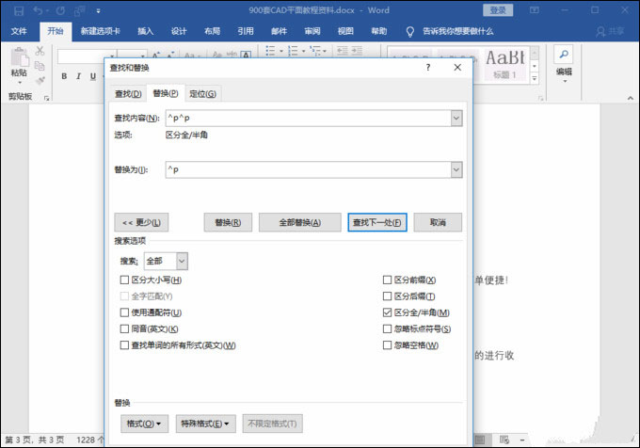Click the Format Painter brush icon
This screenshot has height=448, width=640.
point(40,80)
